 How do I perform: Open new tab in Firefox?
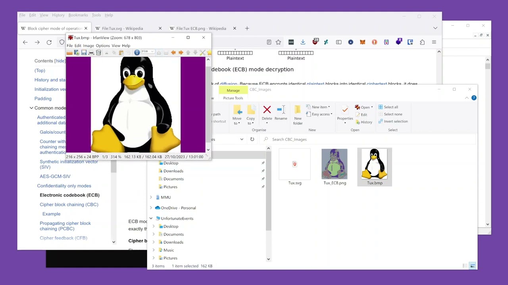point(247,28)
